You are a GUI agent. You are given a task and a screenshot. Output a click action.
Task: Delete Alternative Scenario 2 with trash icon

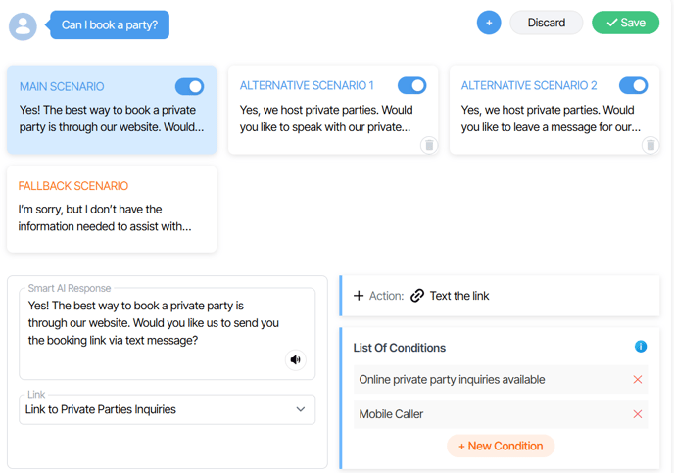650,145
